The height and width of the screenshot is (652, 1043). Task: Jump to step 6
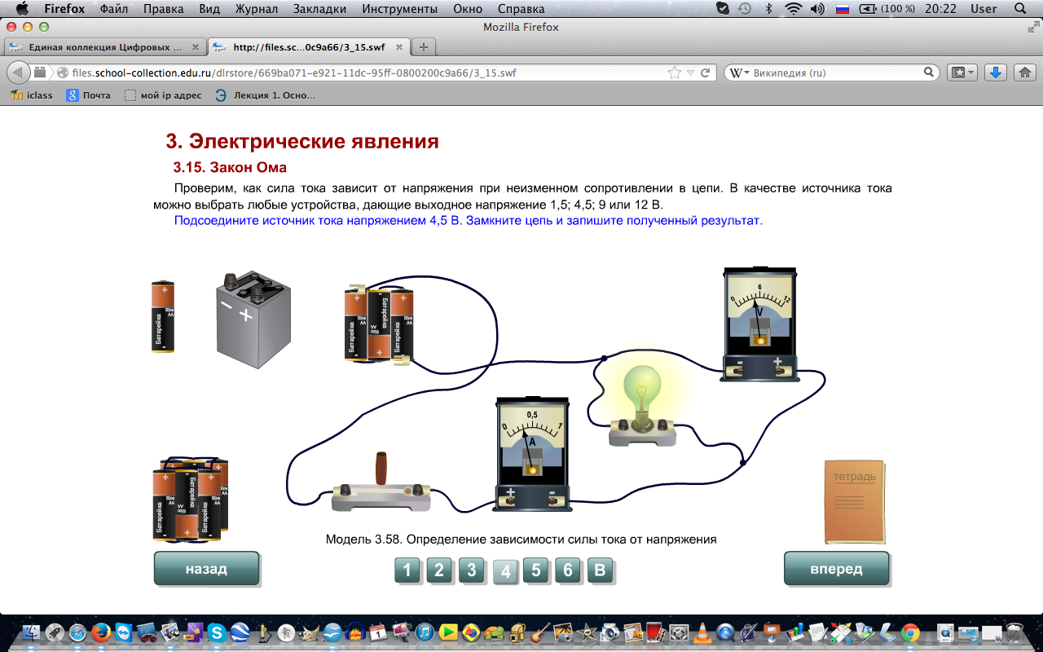[x=567, y=570]
